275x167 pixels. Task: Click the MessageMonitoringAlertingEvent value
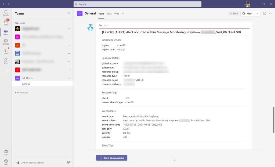(141, 116)
